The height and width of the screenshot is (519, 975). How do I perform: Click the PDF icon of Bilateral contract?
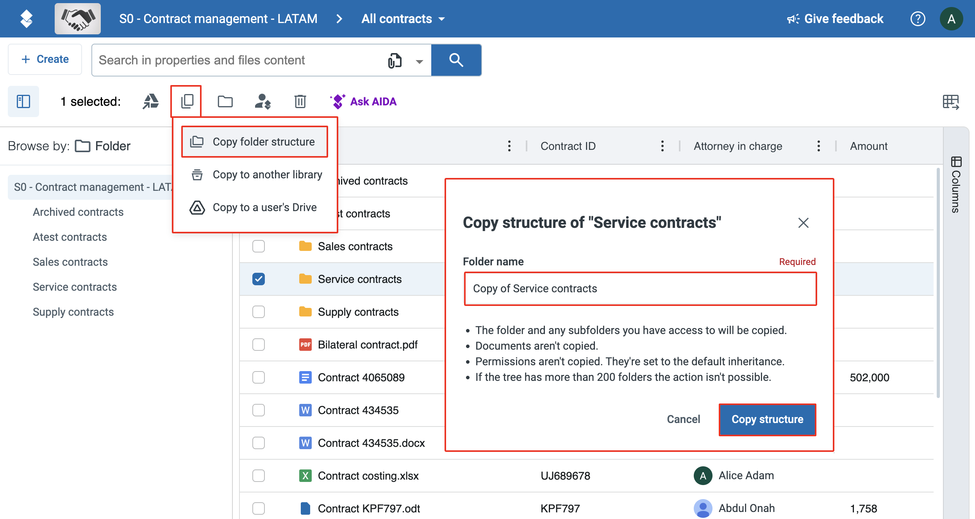click(305, 345)
